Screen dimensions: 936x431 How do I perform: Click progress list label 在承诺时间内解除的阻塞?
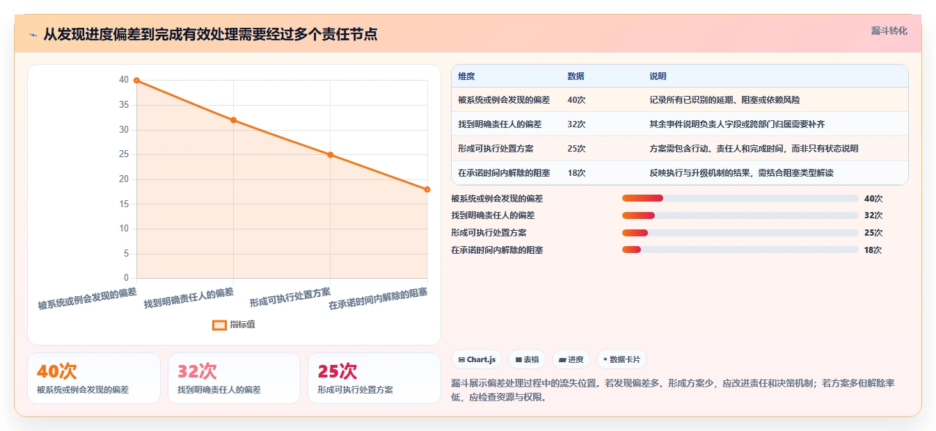(x=497, y=250)
